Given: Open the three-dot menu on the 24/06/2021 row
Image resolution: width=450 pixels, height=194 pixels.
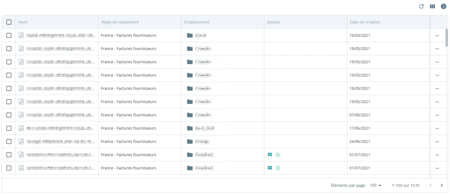Looking at the screenshot, I should pyautogui.click(x=437, y=141).
